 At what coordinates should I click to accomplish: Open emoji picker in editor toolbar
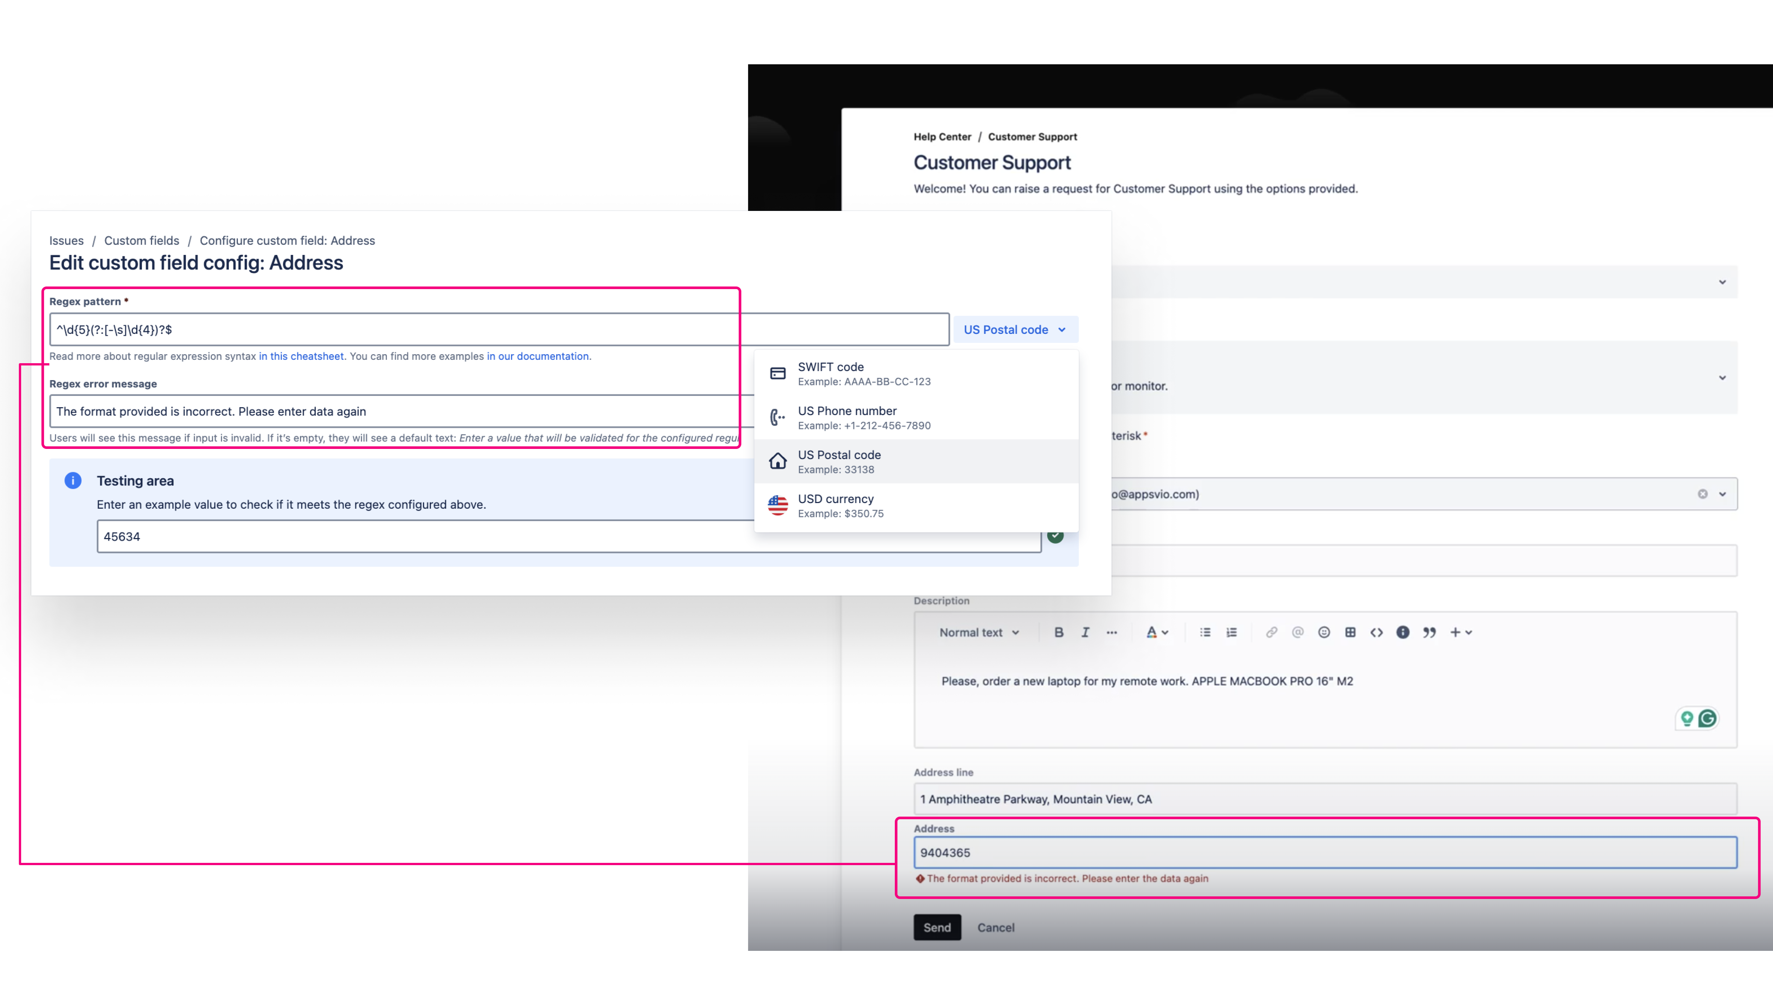pyautogui.click(x=1323, y=632)
